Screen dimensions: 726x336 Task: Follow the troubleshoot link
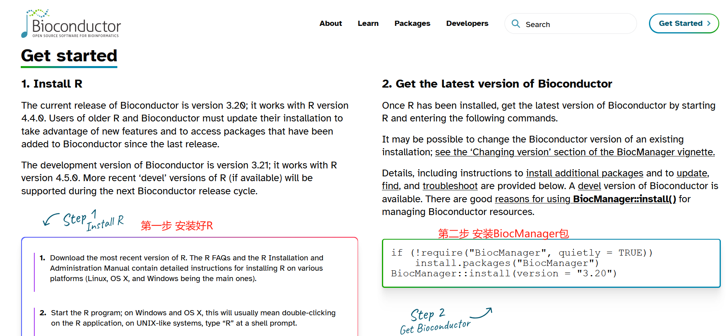pyautogui.click(x=450, y=186)
